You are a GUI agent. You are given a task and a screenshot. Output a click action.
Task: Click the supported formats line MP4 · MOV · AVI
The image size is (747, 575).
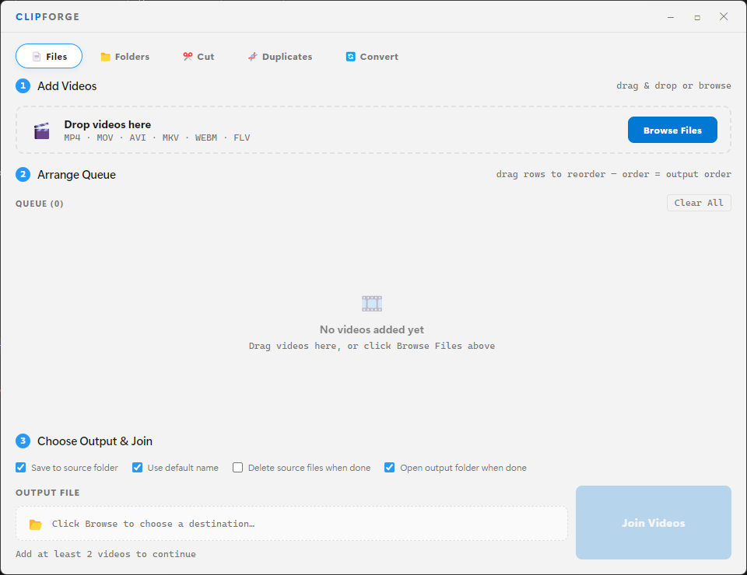157,138
